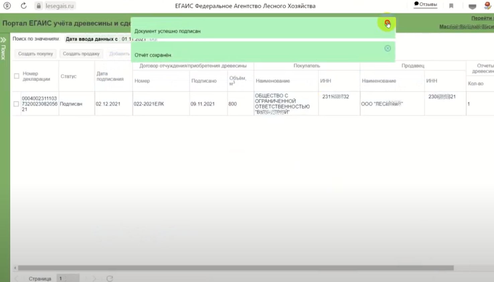The width and height of the screenshot is (494, 282).
Task: Refresh the table with the pager reload icon
Action: click(109, 279)
